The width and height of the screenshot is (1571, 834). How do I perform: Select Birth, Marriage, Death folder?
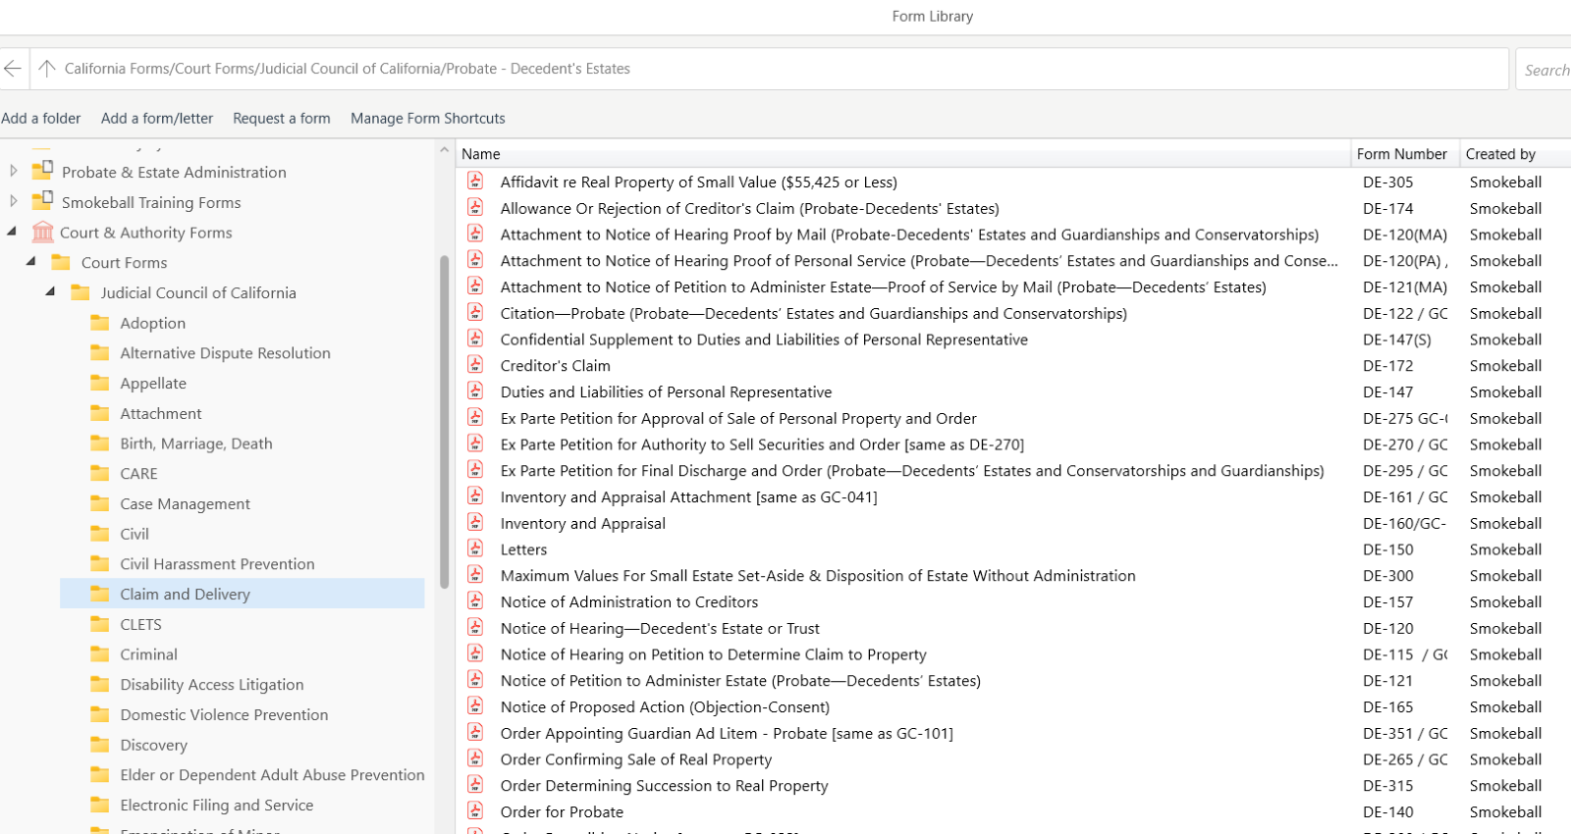196,443
